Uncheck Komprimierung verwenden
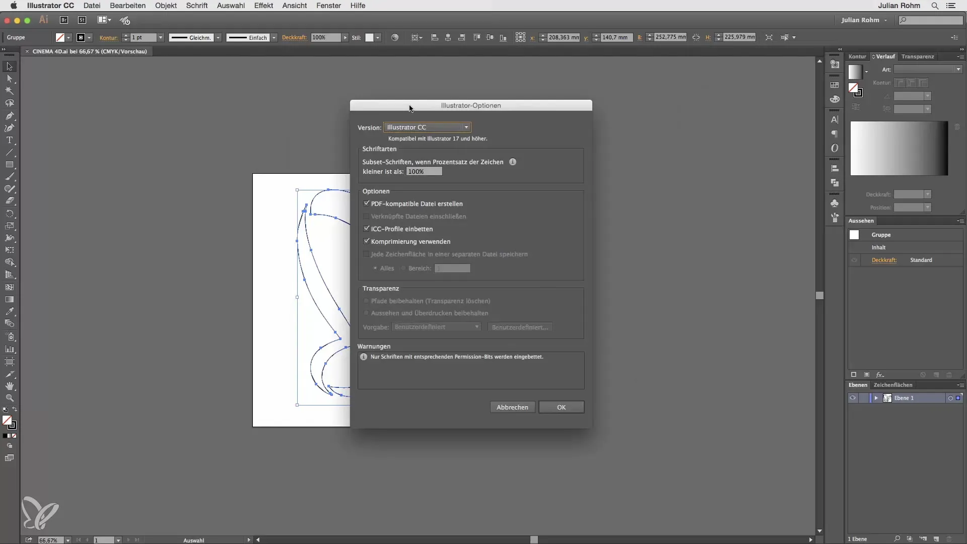 [367, 241]
